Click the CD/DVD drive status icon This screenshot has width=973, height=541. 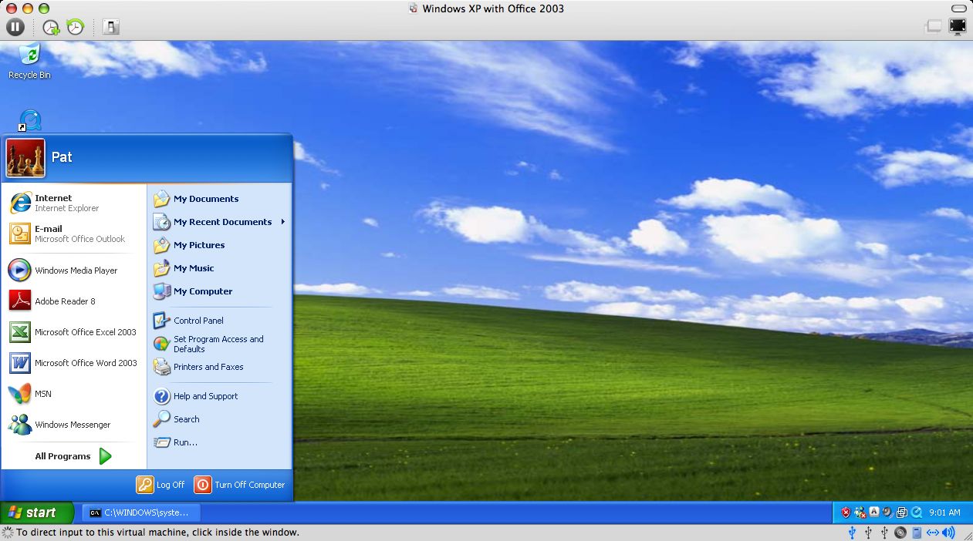click(x=900, y=533)
